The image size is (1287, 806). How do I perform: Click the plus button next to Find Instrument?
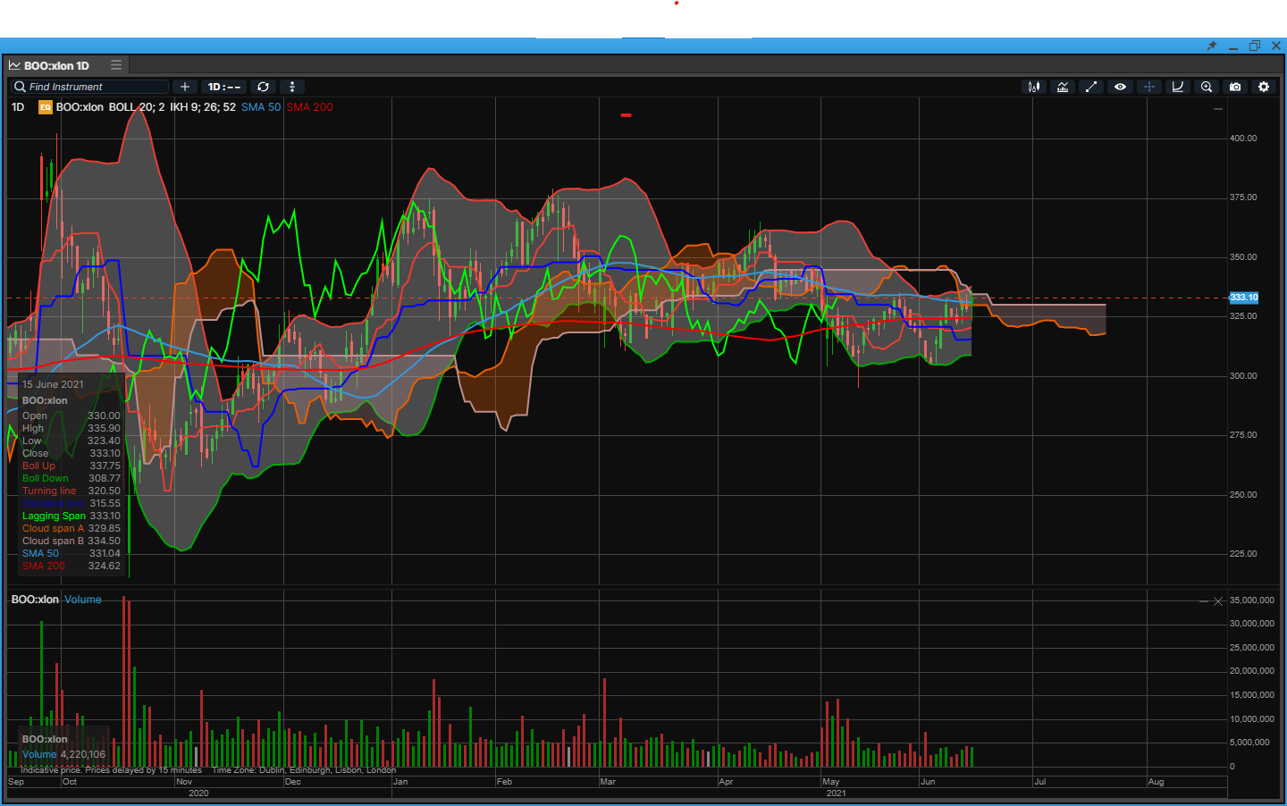[x=185, y=87]
